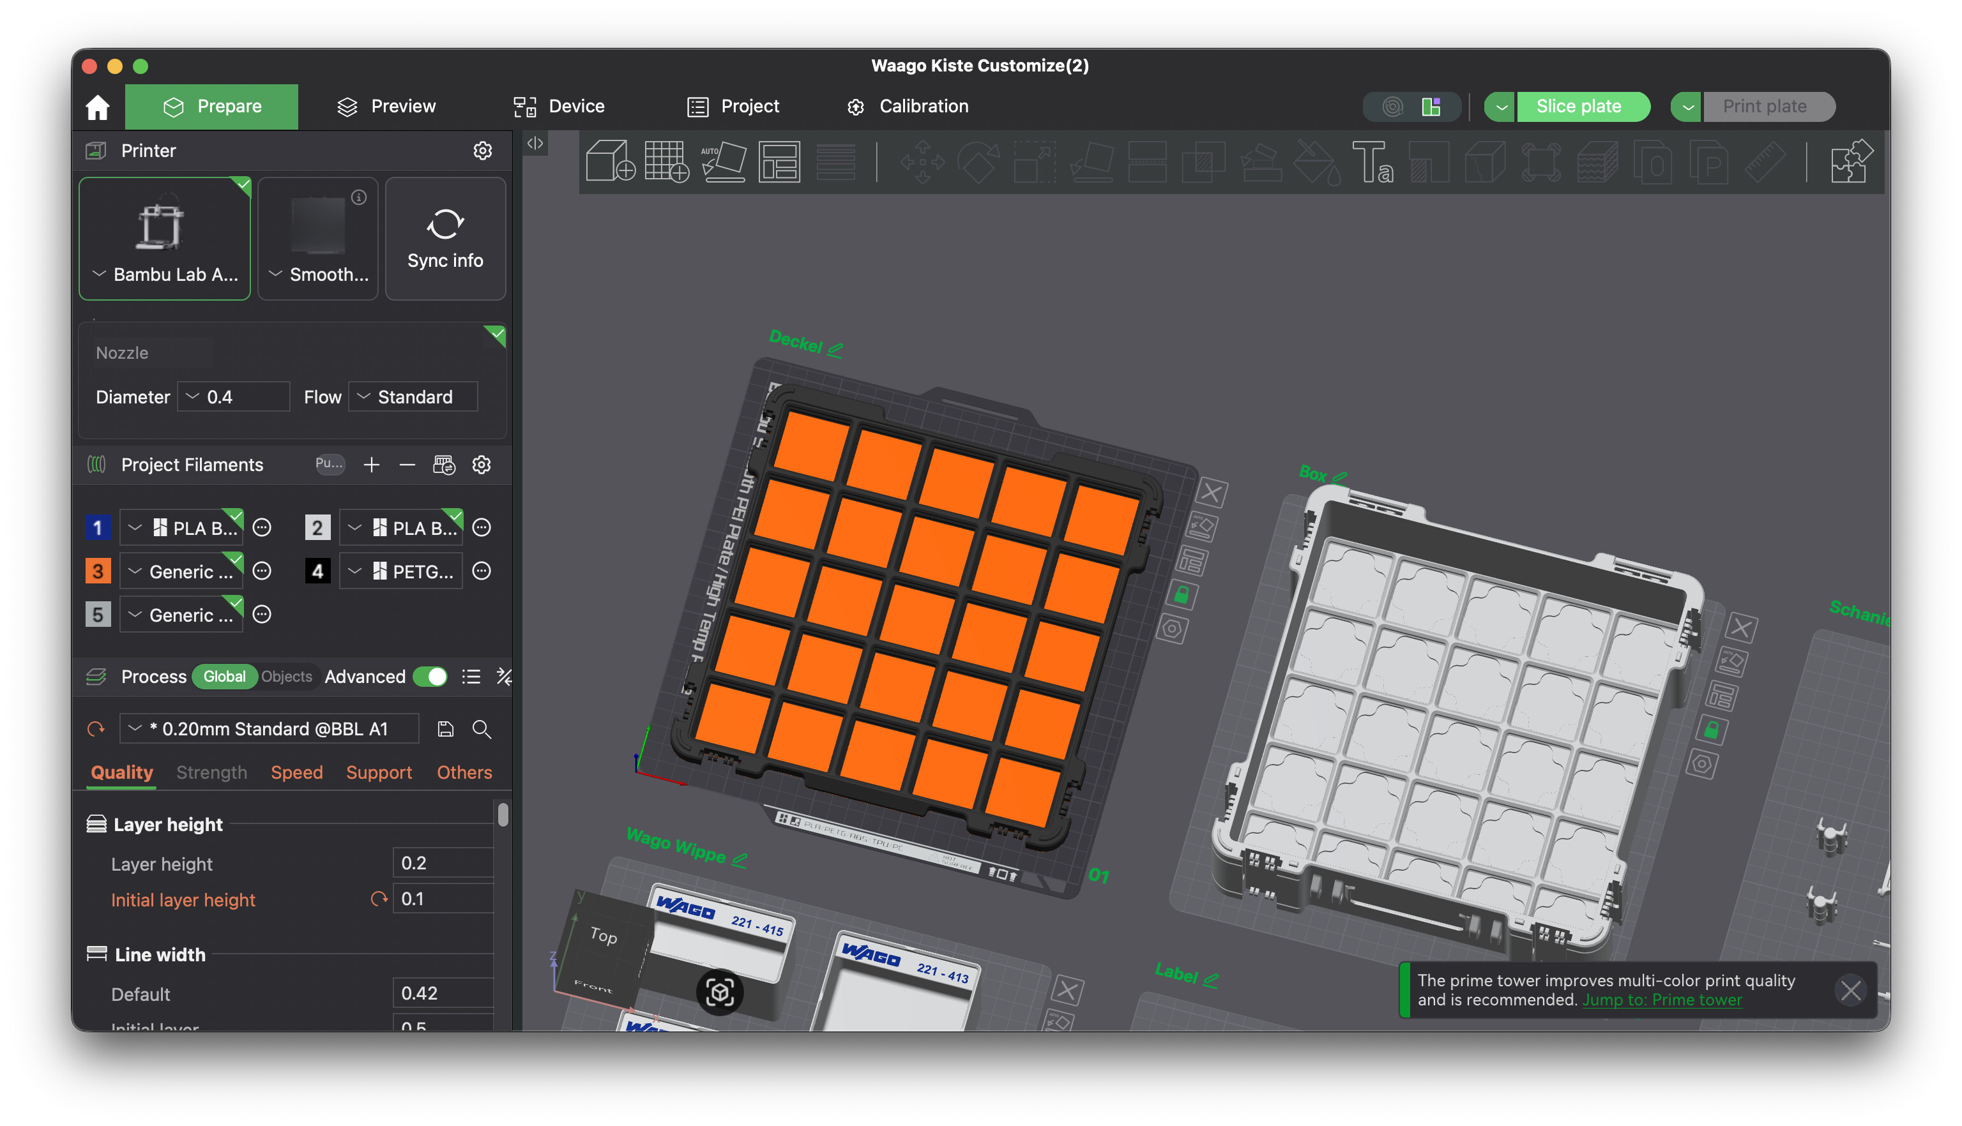Open the nozzle Diameter dropdown

pos(234,397)
